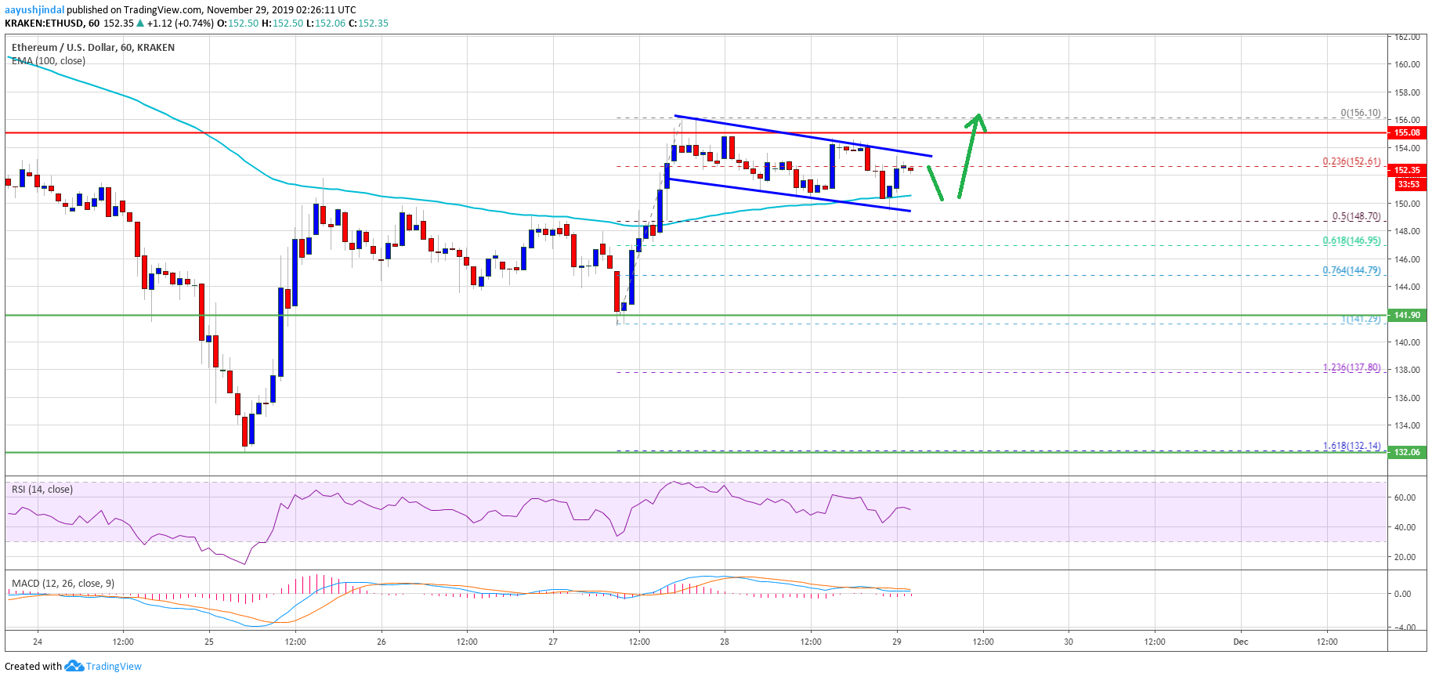Select the green 141.90 price label
1432x680 pixels.
[1407, 315]
